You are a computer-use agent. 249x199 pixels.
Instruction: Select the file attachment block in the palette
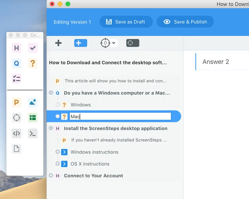(x=16, y=149)
